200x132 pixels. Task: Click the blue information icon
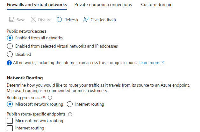click(x=9, y=63)
